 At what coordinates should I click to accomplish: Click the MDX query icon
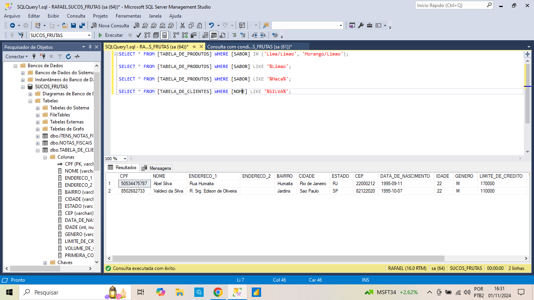[x=145, y=25]
